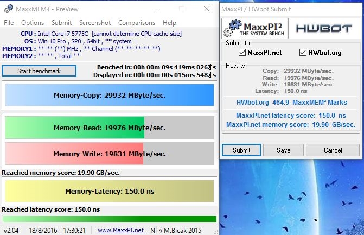This screenshot has height=235, width=364.
Task: Click the MaxxPI.net memory score line
Action: (x=291, y=125)
